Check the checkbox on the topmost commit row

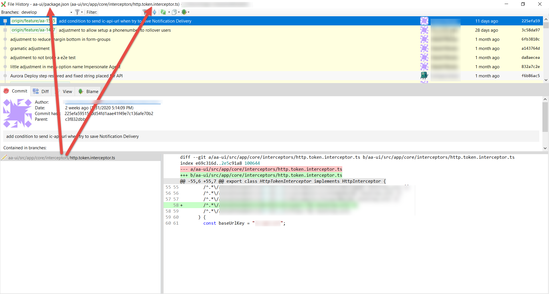(x=5, y=21)
